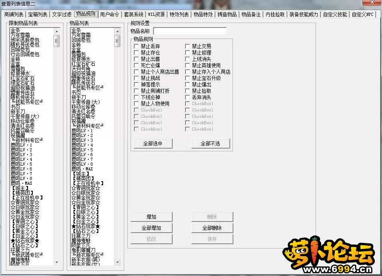Viewport: 382px width, 276px height.
Task: Switch to the 套装系统 tab
Action: (133, 15)
